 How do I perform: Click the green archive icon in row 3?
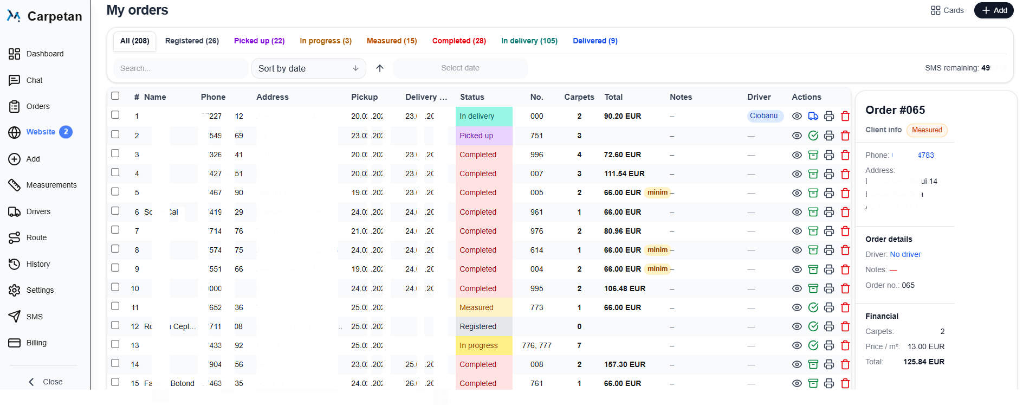[x=813, y=155]
